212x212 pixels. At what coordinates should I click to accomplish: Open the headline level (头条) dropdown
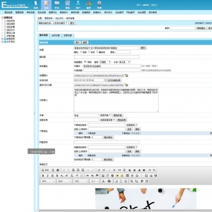(125, 62)
